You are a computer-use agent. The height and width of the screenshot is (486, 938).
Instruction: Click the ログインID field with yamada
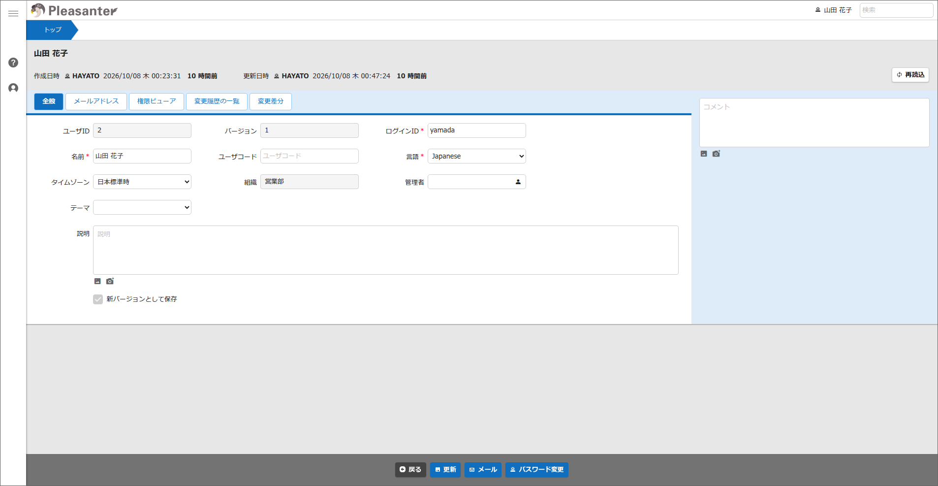pyautogui.click(x=476, y=130)
